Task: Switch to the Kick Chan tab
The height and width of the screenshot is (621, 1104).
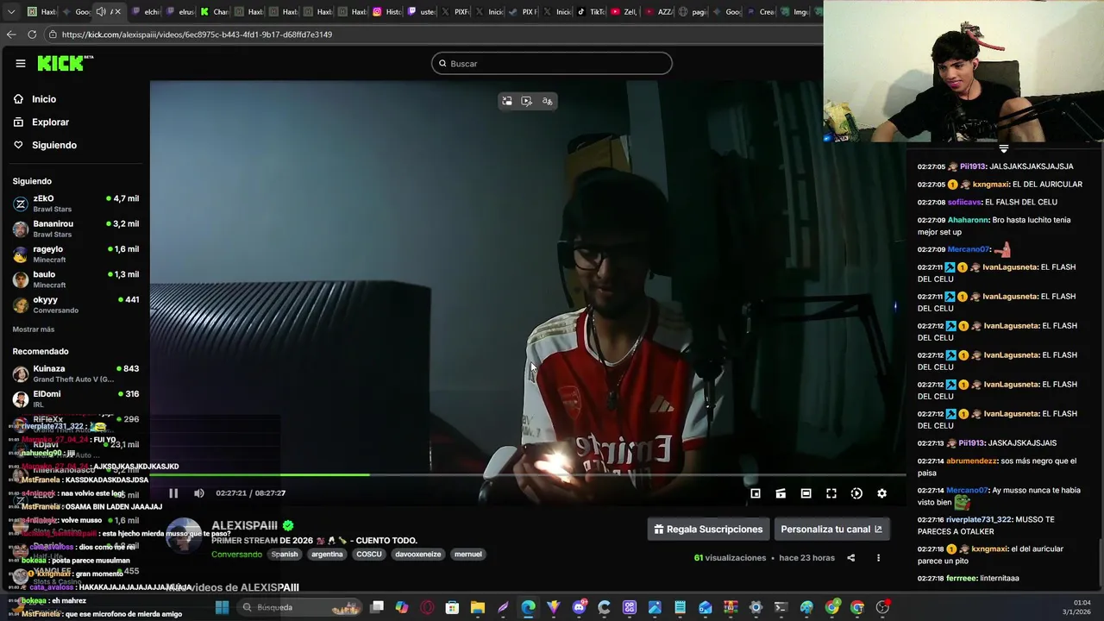Action: click(213, 12)
